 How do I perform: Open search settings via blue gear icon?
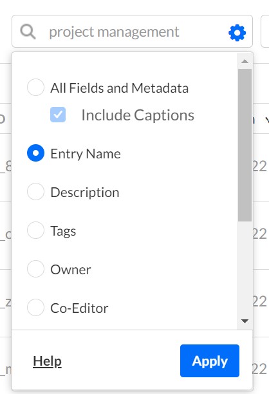click(x=237, y=33)
